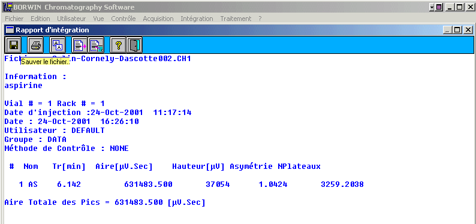Image resolution: width=476 pixels, height=224 pixels.
Task: Click the retention time value 6.142
Action: click(x=69, y=184)
